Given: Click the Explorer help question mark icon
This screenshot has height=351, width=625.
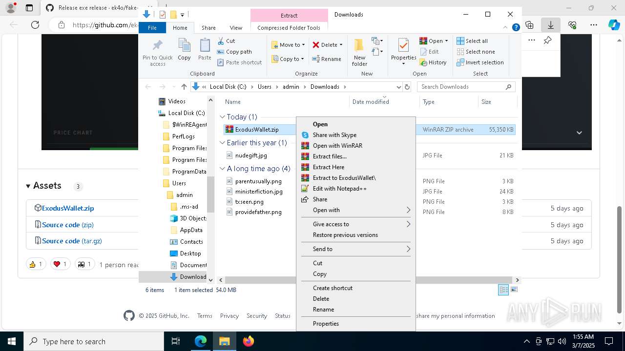Looking at the screenshot, I should 516,28.
